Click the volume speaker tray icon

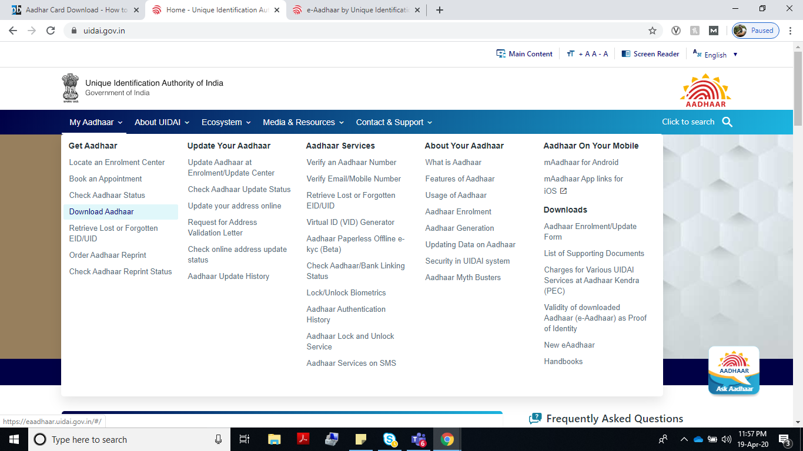(x=727, y=439)
